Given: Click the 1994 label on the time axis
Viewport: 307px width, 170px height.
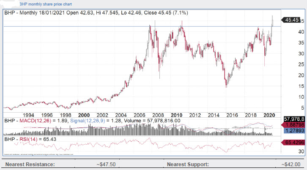Looking at the screenshot, I should (x=28, y=115).
